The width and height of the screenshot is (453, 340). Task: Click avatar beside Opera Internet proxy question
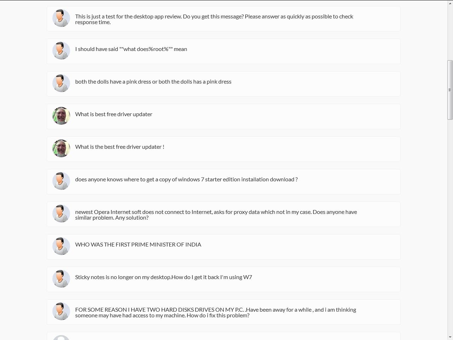point(61,214)
